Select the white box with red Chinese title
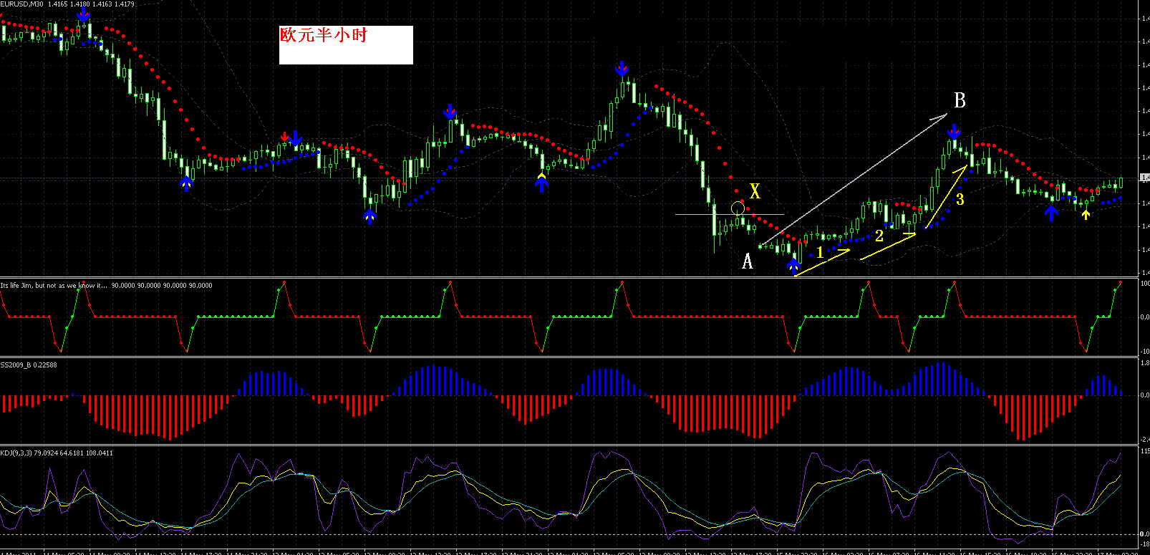Screen dimensions: 1150x555 pyautogui.click(x=346, y=45)
